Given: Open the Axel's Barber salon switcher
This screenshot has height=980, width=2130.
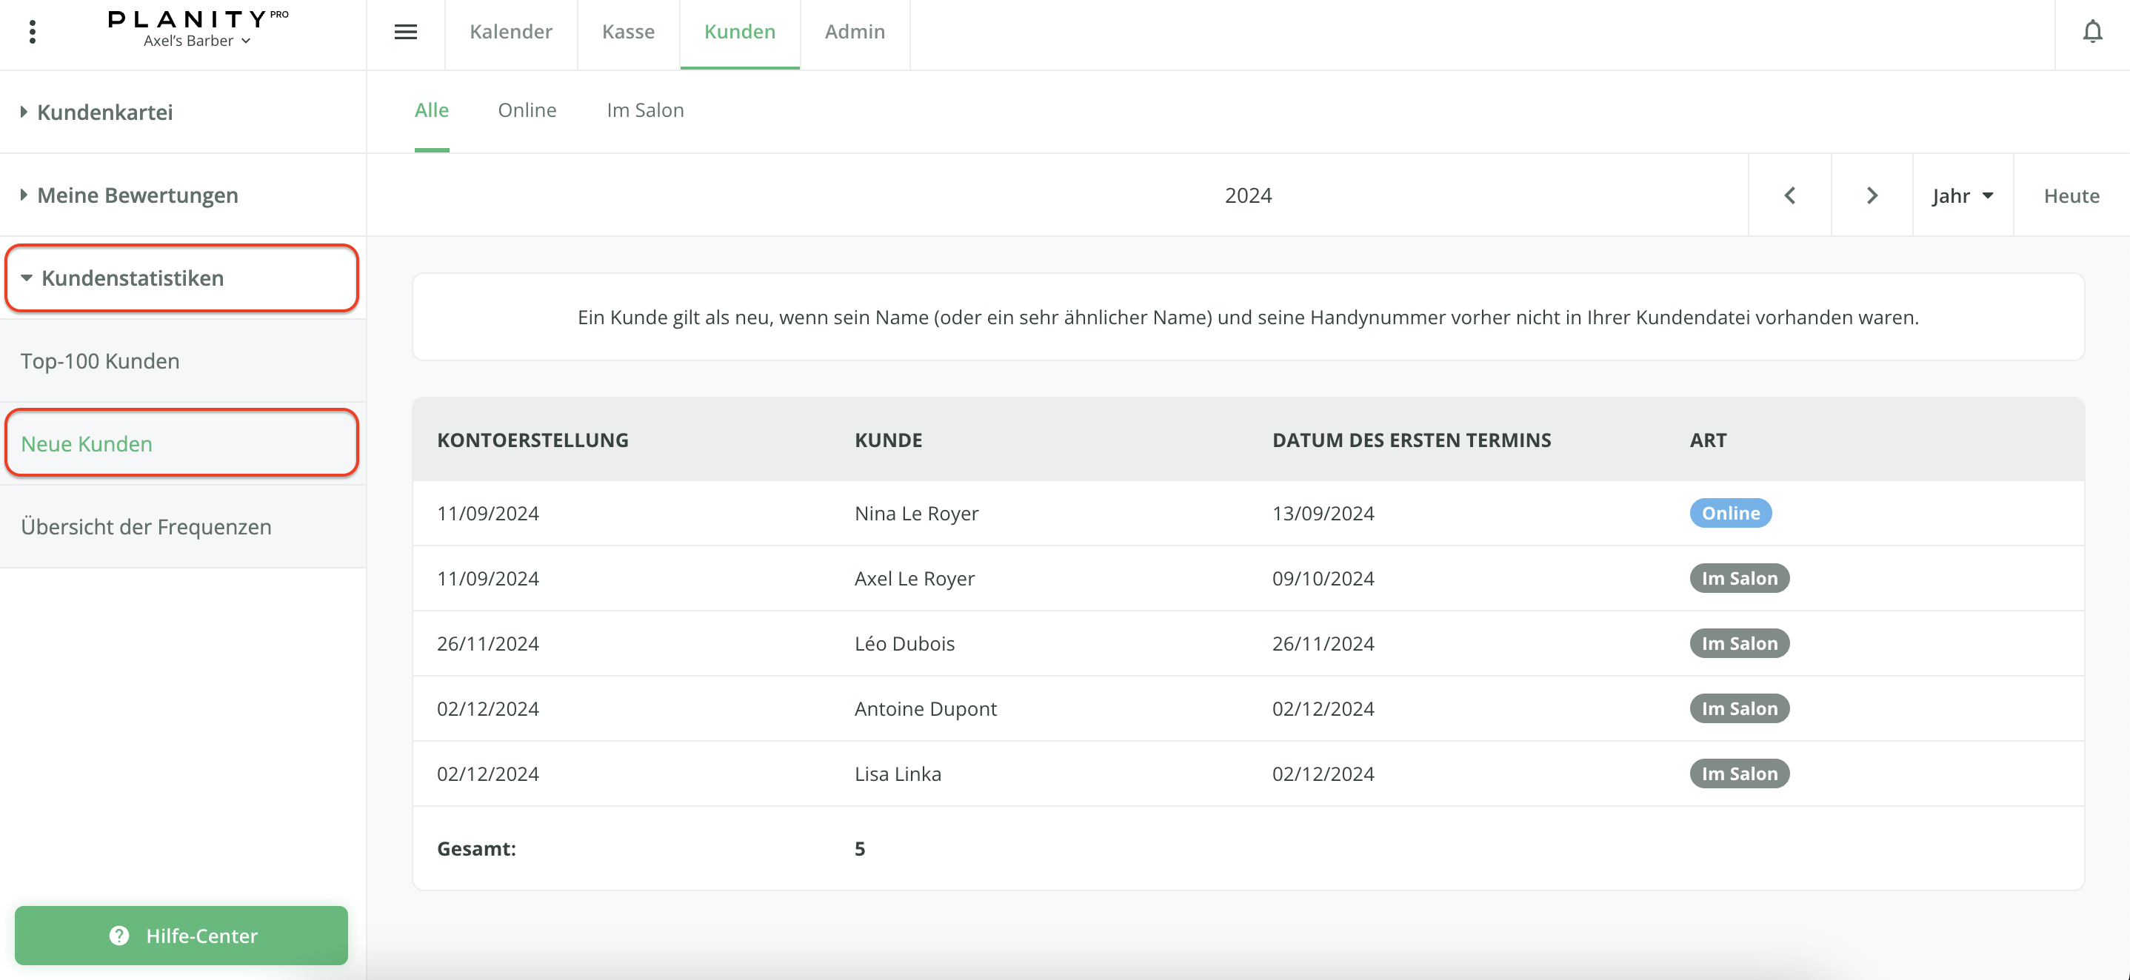Looking at the screenshot, I should 197,41.
